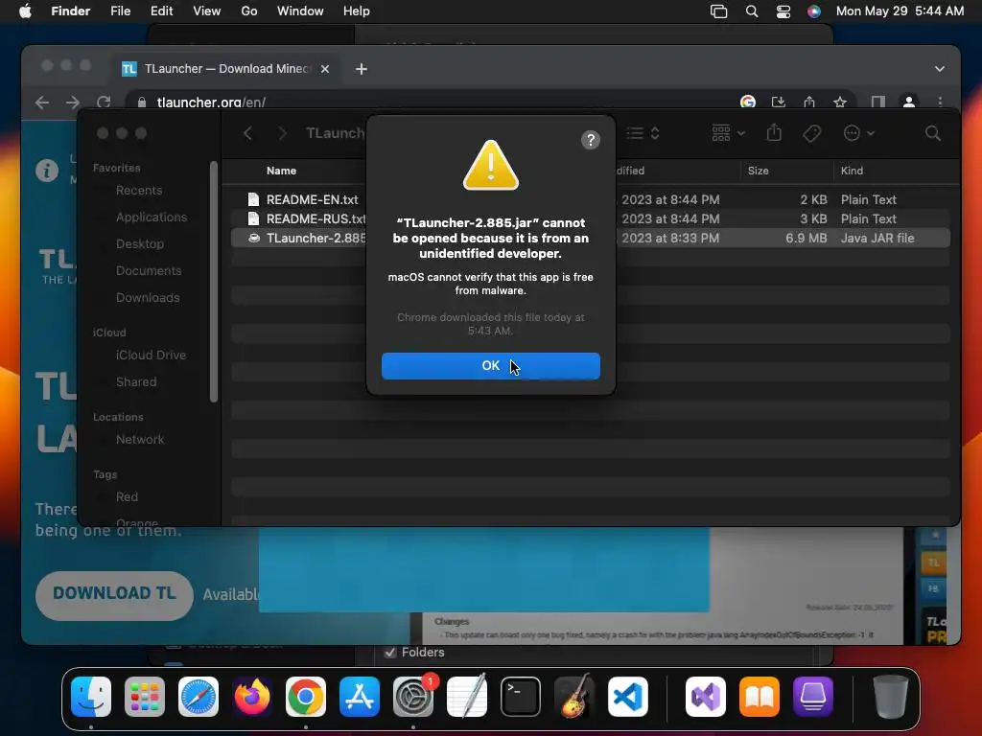Click Chrome install/download page icon
The image size is (982, 736).
(779, 102)
